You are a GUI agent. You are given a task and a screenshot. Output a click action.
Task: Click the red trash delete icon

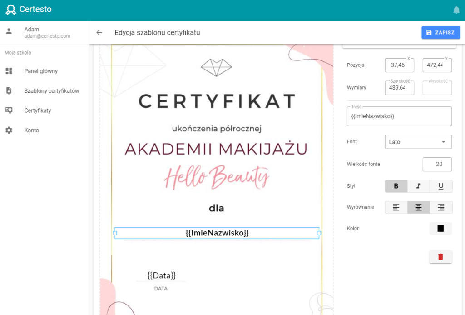pos(440,257)
